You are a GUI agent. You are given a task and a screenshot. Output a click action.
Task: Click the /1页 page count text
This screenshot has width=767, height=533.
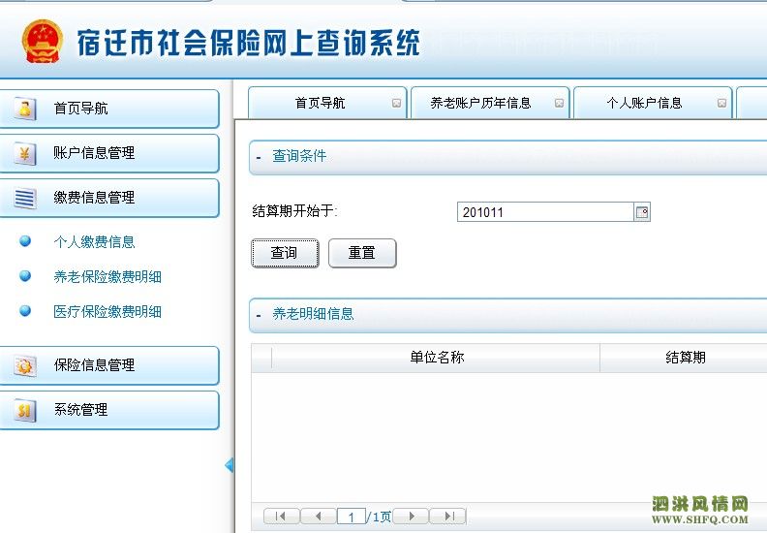click(379, 517)
